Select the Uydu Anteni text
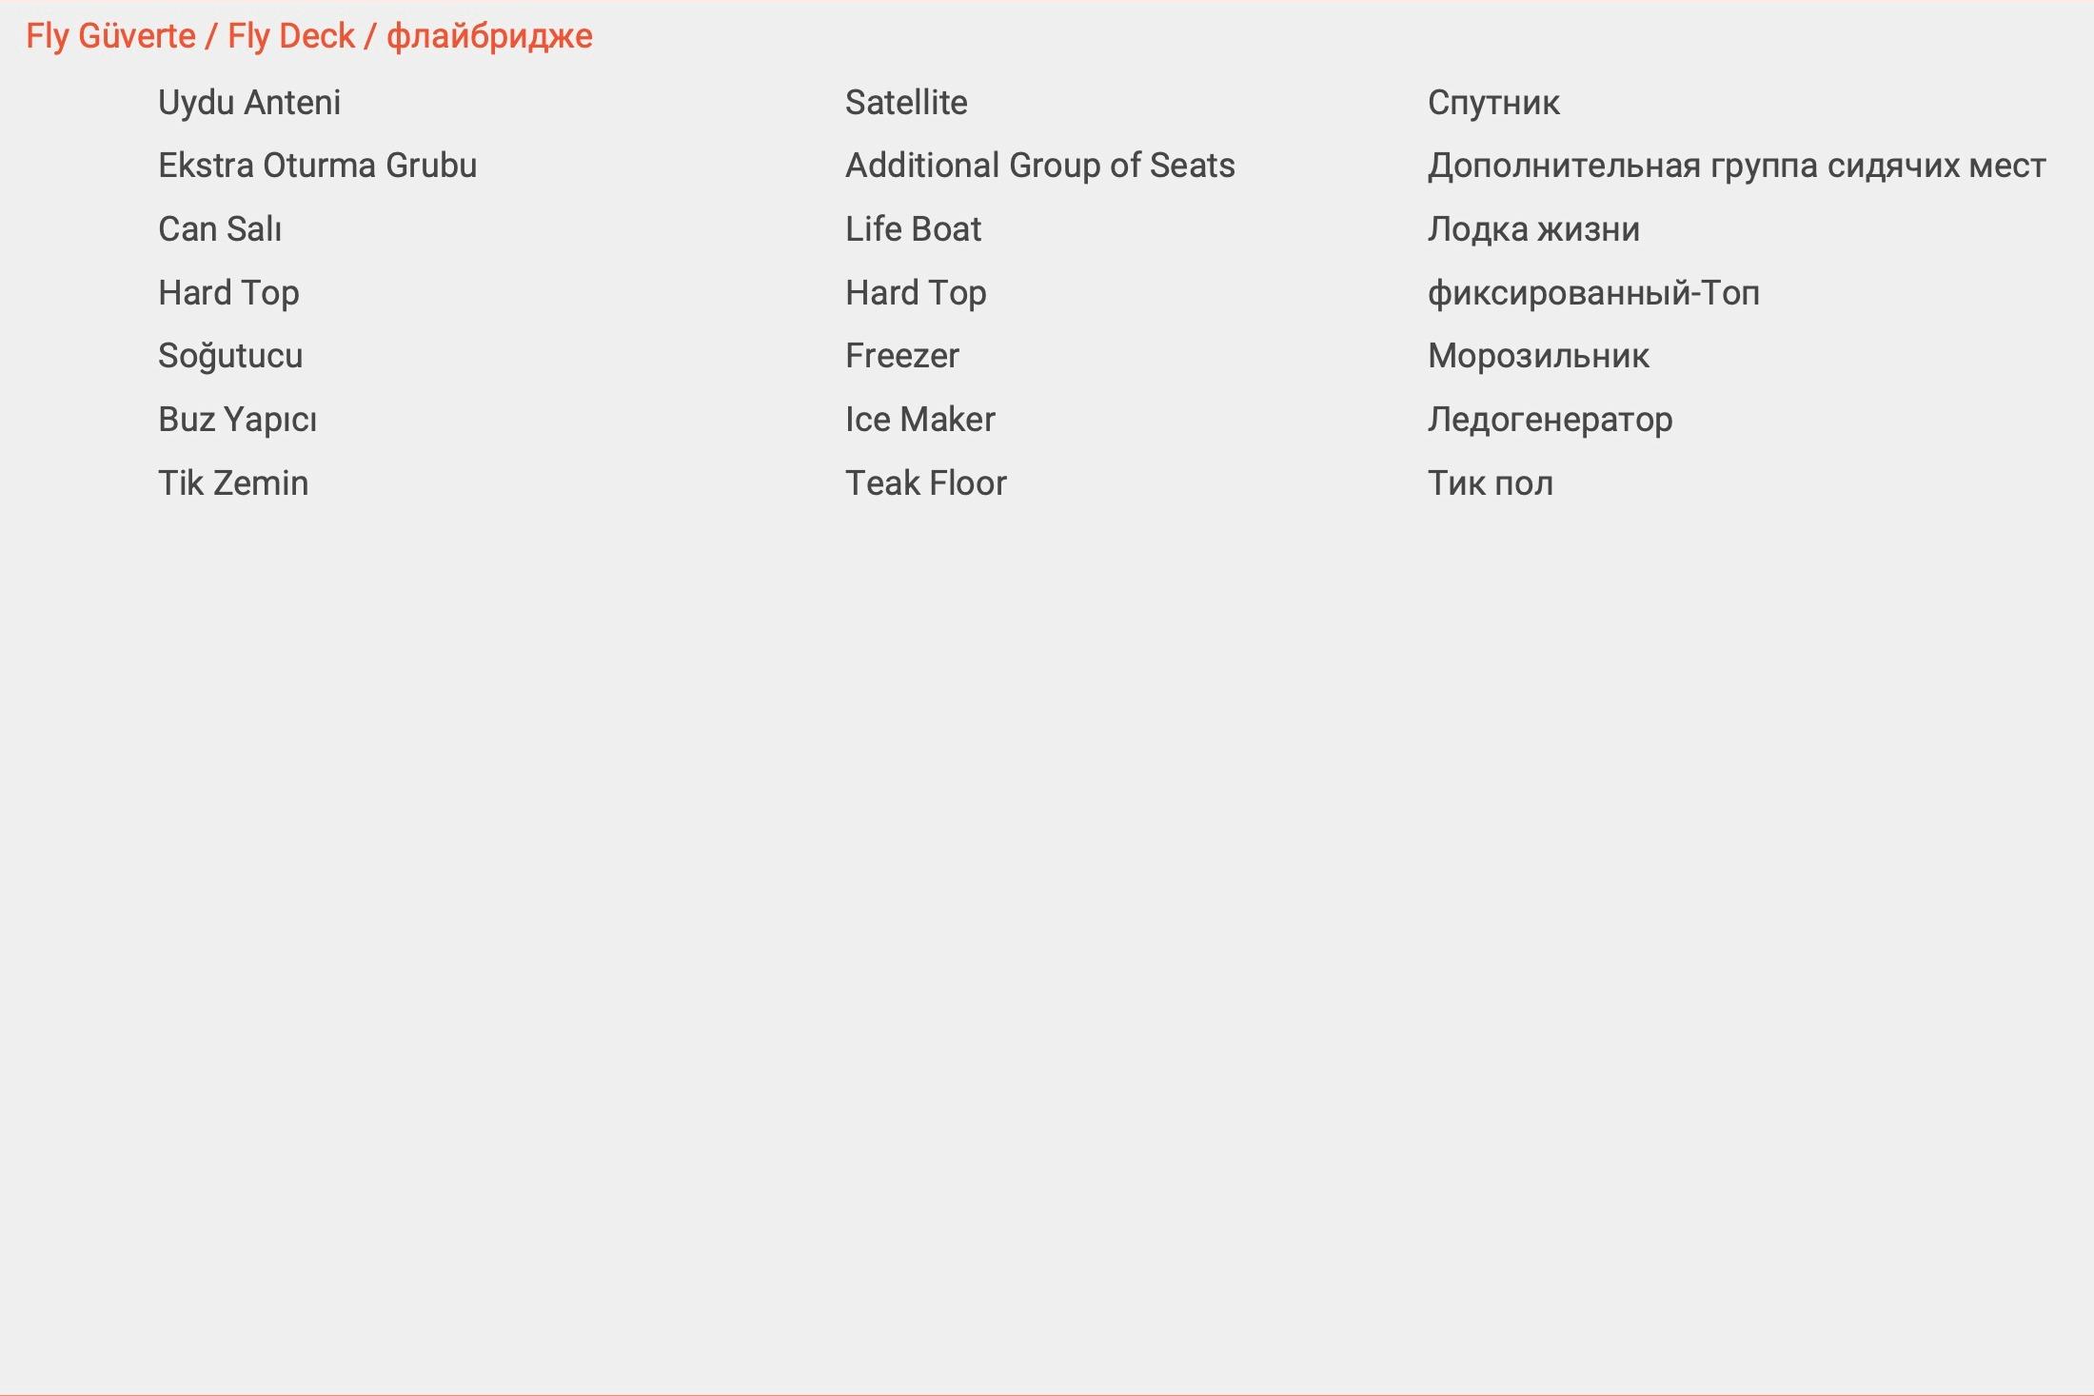 coord(249,102)
